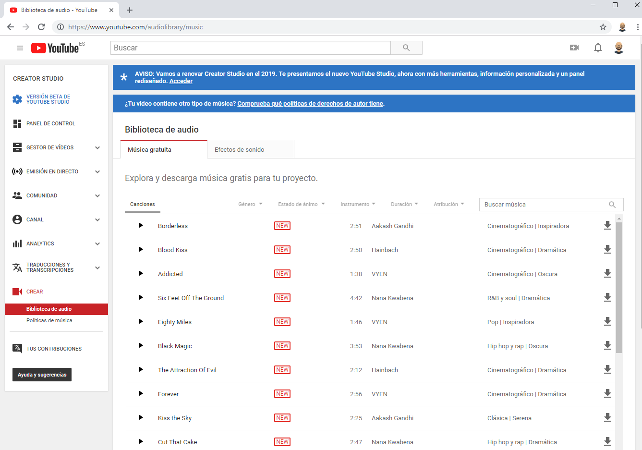The height and width of the screenshot is (450, 642).
Task: Open the Género filter dropdown
Action: point(250,204)
